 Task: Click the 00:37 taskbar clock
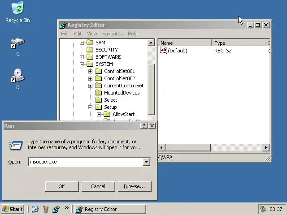coord(276,209)
